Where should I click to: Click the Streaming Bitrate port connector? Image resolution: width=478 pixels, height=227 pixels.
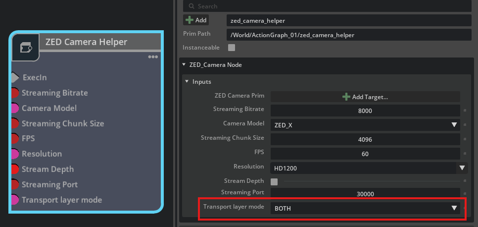click(15, 93)
